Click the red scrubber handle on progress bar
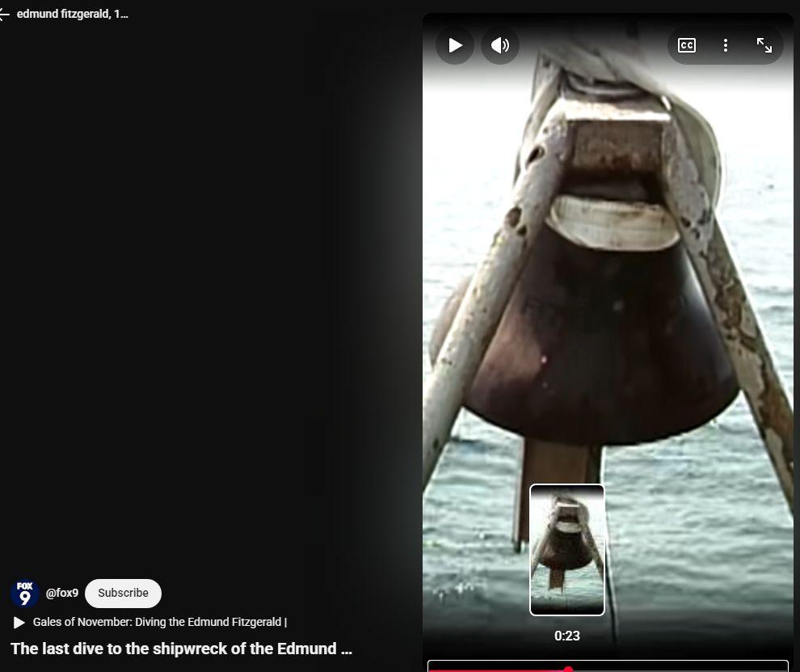Screen dimensions: 800x672 [568, 670]
